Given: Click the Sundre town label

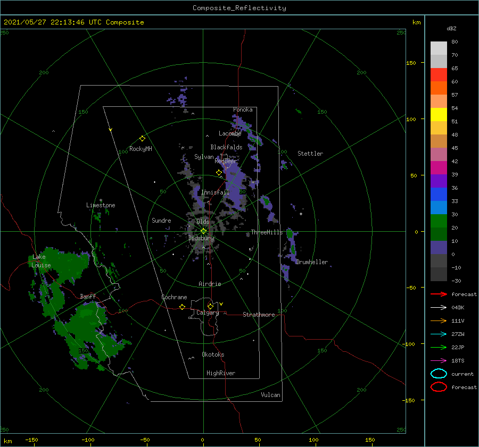Looking at the screenshot, I should [161, 220].
